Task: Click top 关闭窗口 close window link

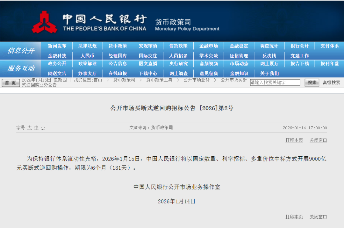Action: [x=318, y=140]
